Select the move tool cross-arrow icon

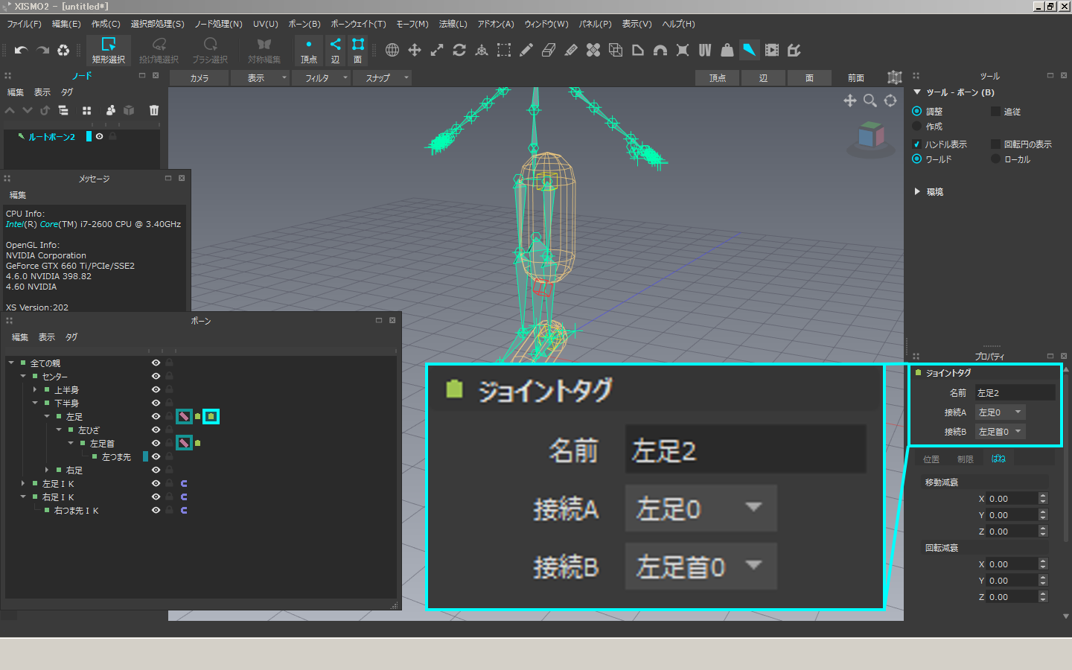click(415, 50)
